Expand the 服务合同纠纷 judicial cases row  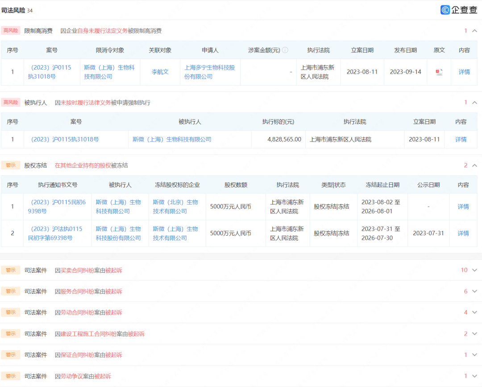click(x=474, y=291)
